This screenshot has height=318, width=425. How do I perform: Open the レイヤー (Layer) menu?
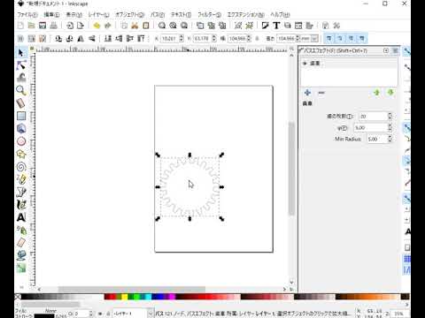[x=98, y=14]
